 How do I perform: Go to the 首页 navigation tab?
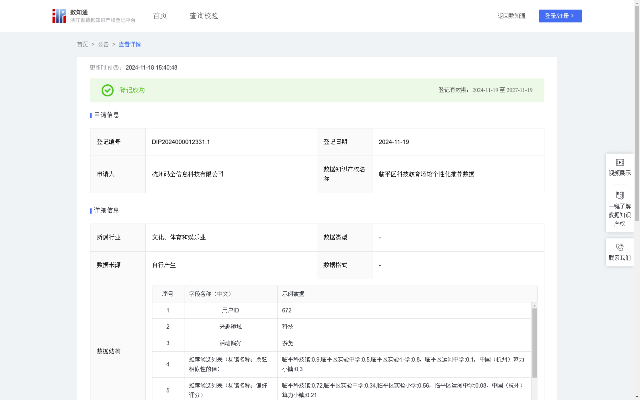160,16
